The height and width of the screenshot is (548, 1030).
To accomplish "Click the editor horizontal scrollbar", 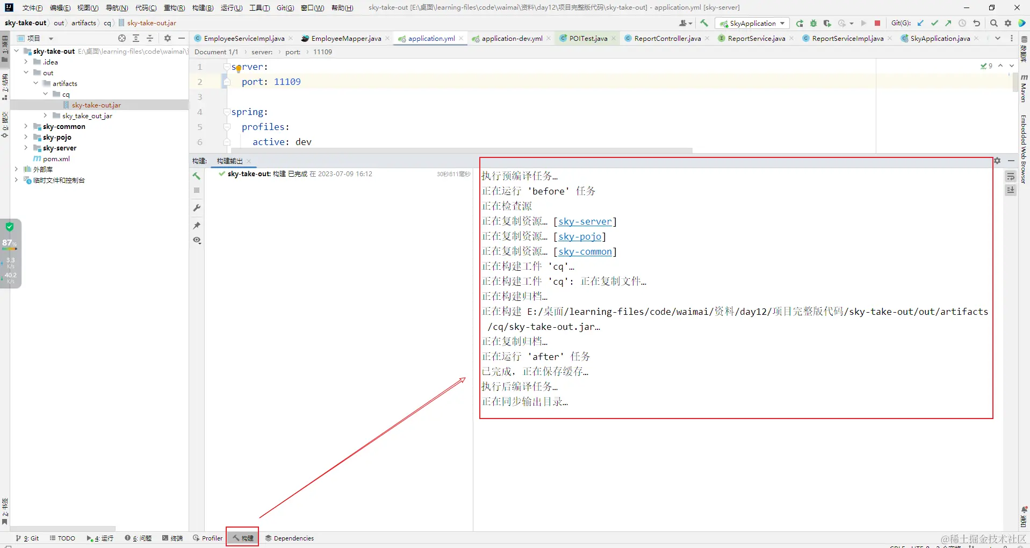I will [x=461, y=150].
